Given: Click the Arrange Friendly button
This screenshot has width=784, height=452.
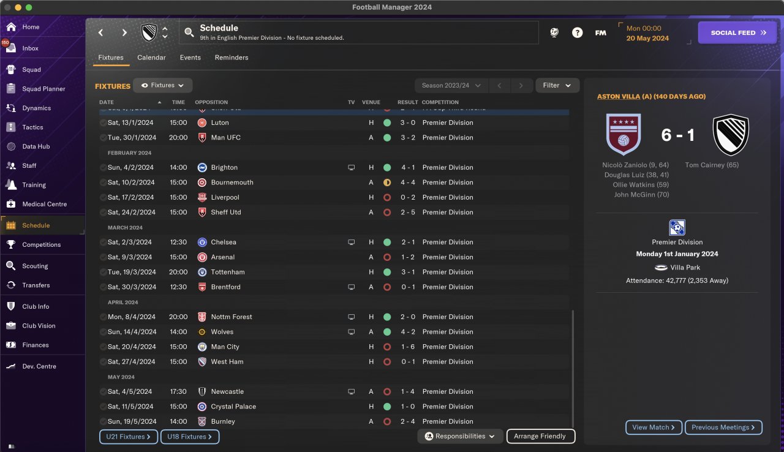Looking at the screenshot, I should pos(541,436).
